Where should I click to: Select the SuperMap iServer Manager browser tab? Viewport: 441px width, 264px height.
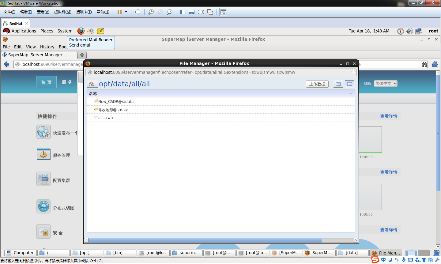(x=39, y=55)
